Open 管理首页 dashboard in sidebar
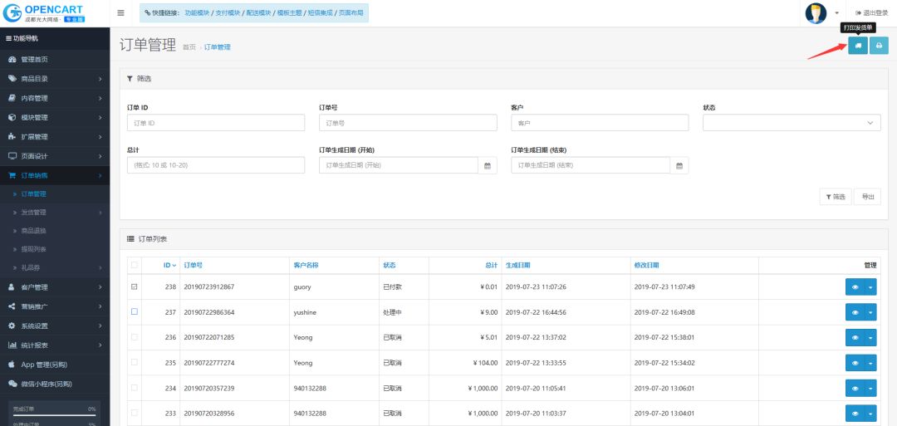The height and width of the screenshot is (426, 897). (55, 60)
